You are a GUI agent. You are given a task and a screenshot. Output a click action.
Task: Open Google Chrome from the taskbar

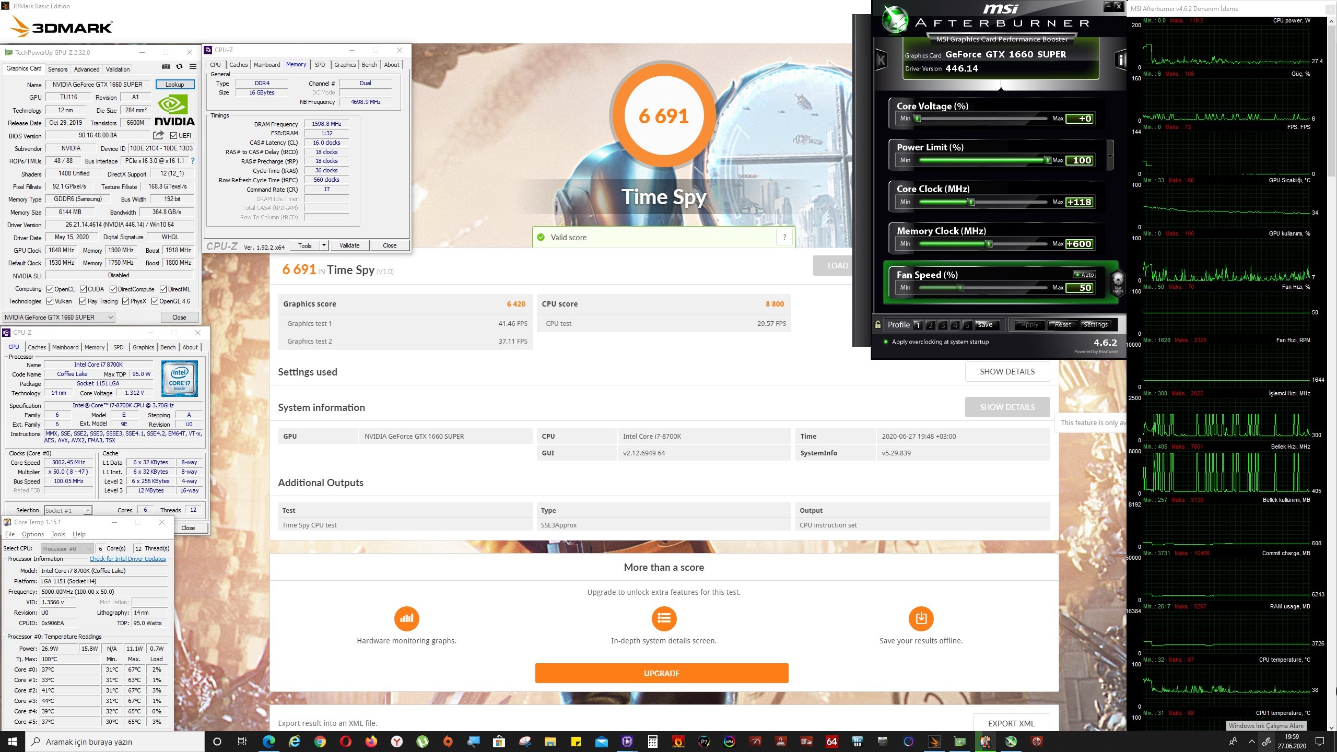click(x=320, y=742)
